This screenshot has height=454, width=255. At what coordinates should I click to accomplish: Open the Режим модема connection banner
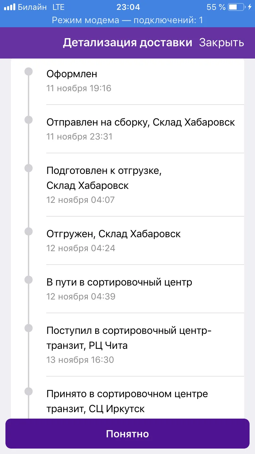click(x=128, y=20)
